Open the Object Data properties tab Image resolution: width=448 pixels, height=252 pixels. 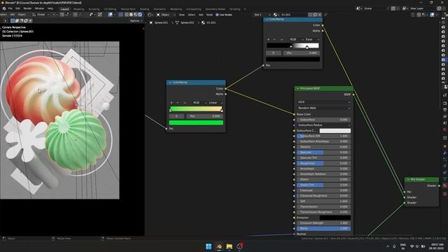445,179
